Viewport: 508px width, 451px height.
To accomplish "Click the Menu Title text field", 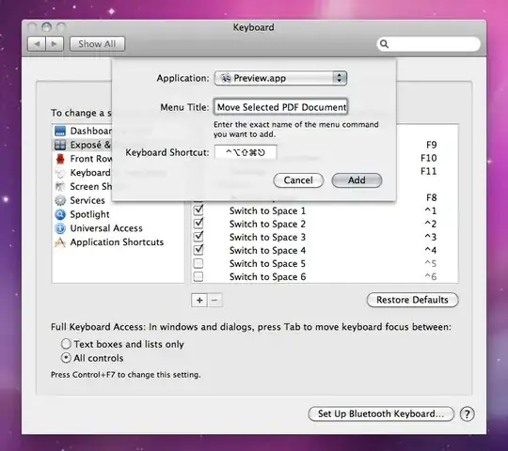I will (280, 107).
